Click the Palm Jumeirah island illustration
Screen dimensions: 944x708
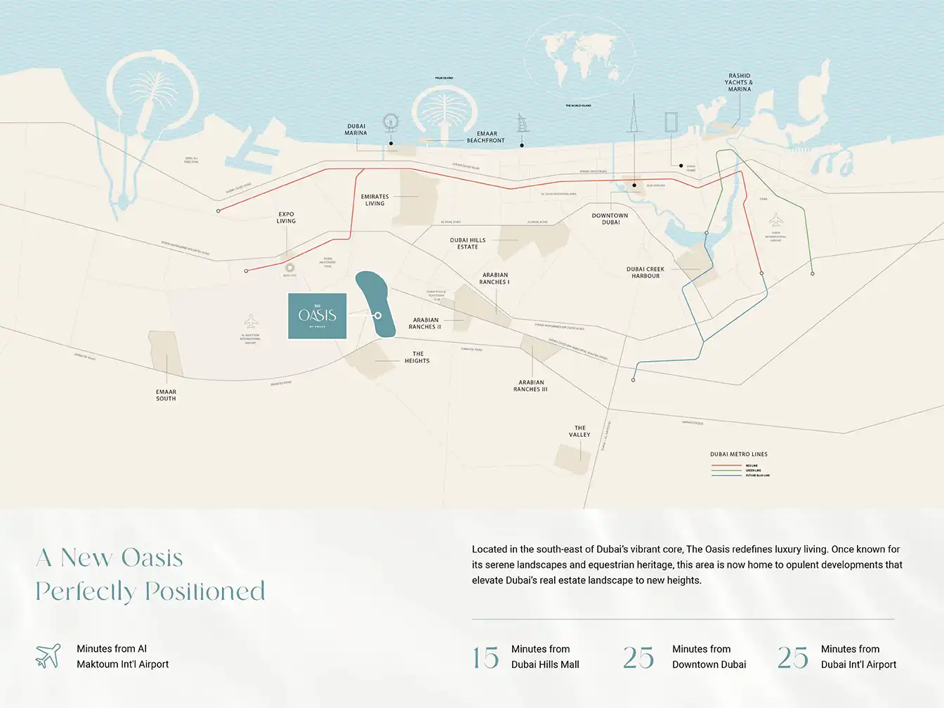(x=444, y=110)
